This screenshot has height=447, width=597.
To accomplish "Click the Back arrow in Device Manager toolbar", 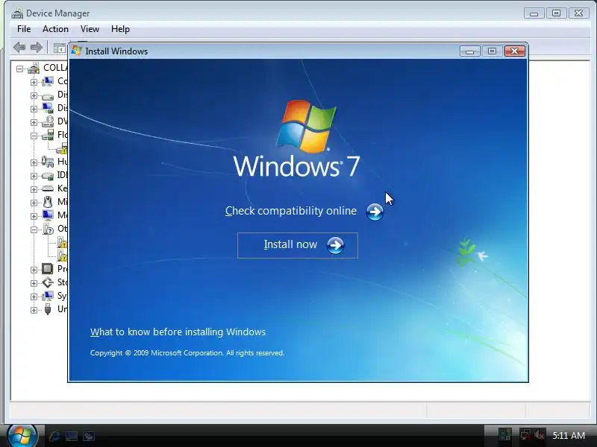I will coord(19,48).
